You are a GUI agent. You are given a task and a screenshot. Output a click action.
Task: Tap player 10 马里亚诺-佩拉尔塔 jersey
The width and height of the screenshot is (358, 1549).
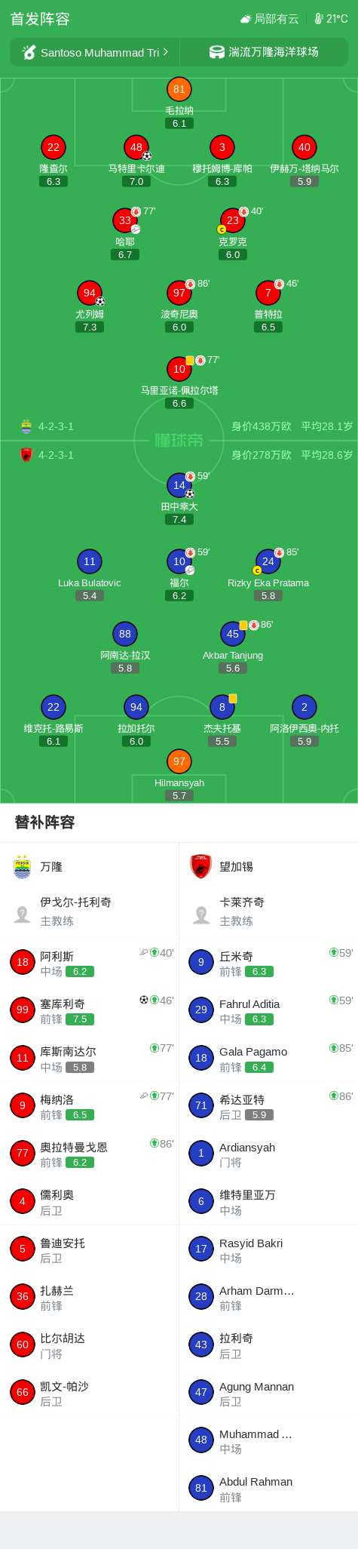point(179,369)
